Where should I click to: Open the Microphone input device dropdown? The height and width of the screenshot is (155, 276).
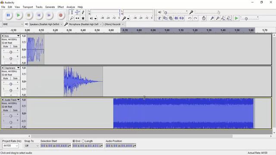coord(85,24)
